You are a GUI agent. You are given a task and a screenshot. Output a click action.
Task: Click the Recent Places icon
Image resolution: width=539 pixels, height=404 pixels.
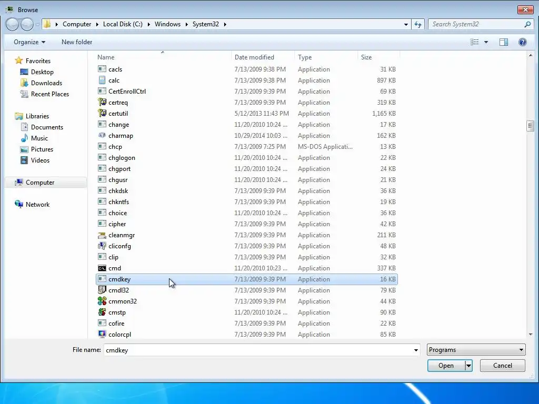tap(24, 94)
